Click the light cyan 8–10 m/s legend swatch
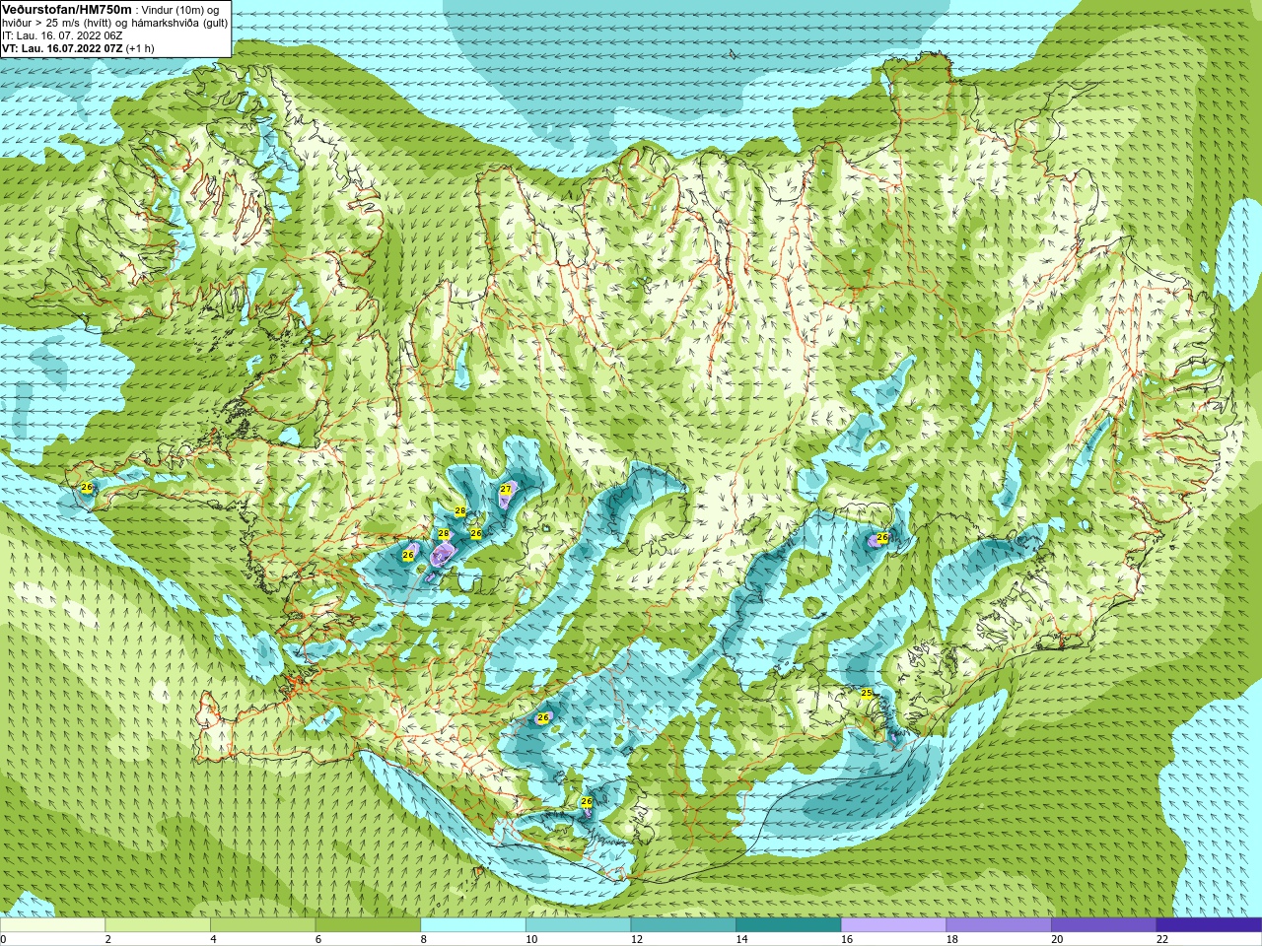Viewport: 1262px width, 946px height. click(473, 925)
